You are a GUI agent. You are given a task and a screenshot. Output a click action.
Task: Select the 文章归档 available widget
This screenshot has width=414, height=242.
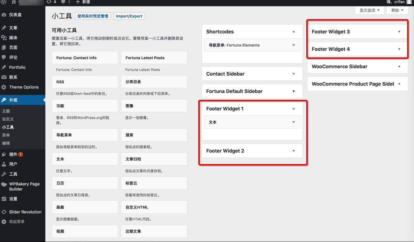coord(154,159)
